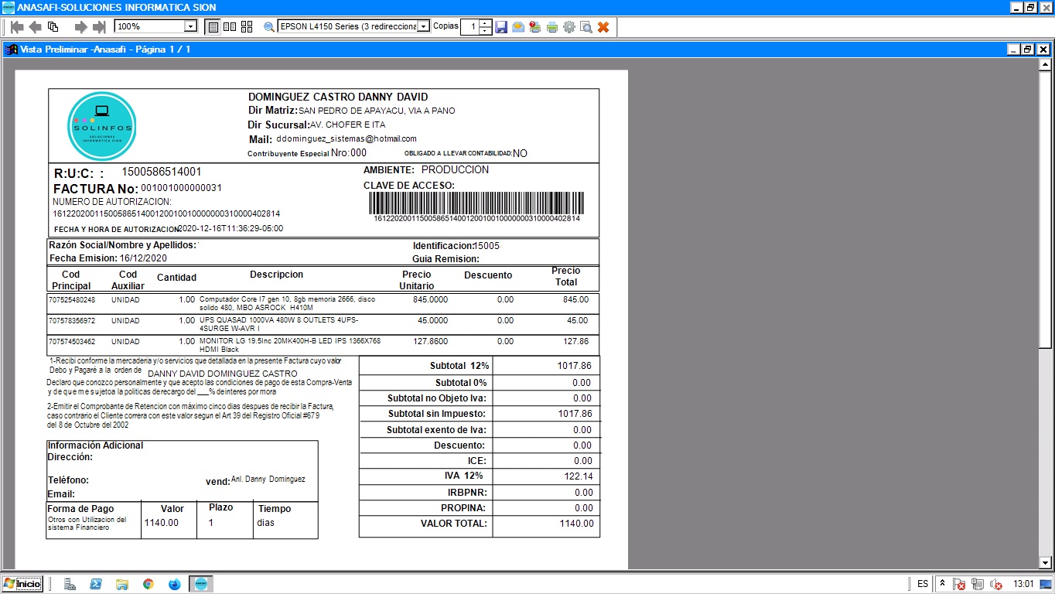Viewport: 1055px width, 594px height.
Task: Open the 100% zoom dropdown
Action: [190, 27]
